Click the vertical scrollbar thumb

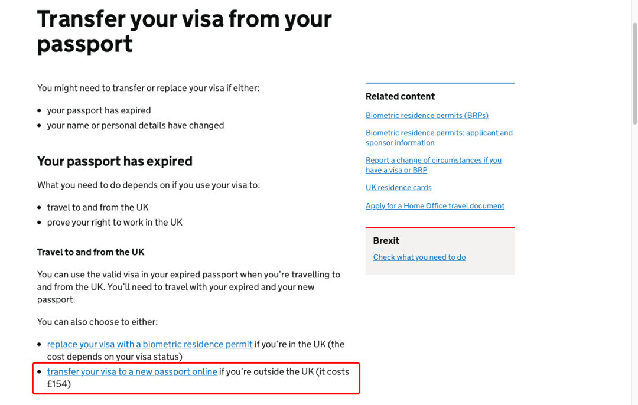pos(634,73)
